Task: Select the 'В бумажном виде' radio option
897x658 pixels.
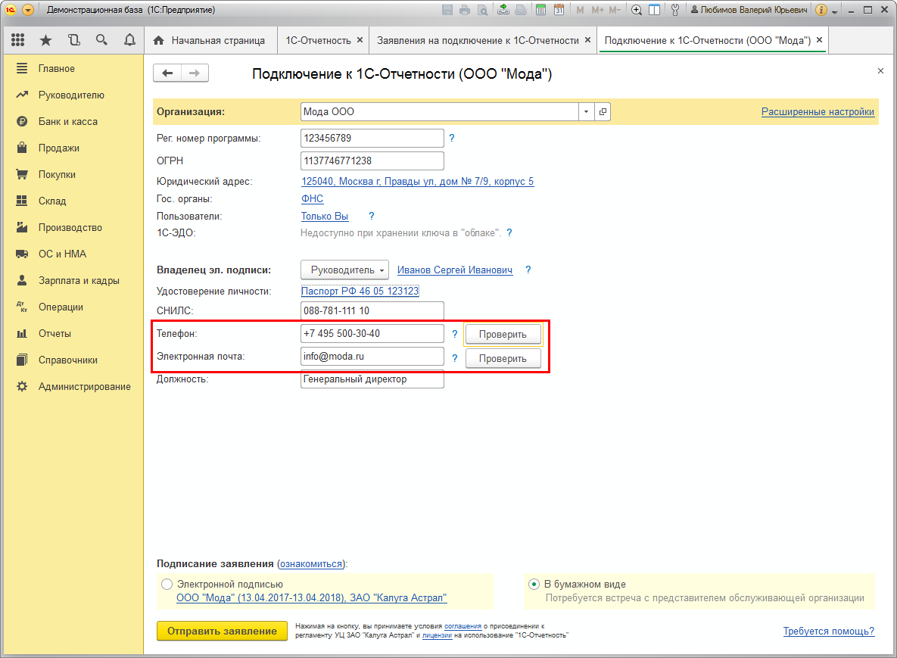Action: tap(534, 585)
